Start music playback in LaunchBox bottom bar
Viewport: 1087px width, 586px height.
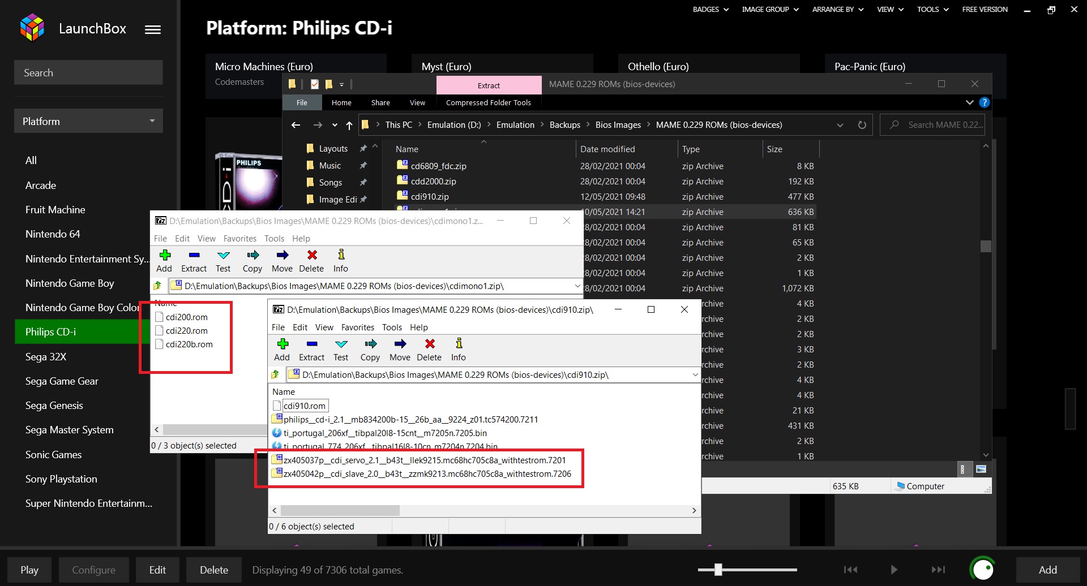[894, 570]
